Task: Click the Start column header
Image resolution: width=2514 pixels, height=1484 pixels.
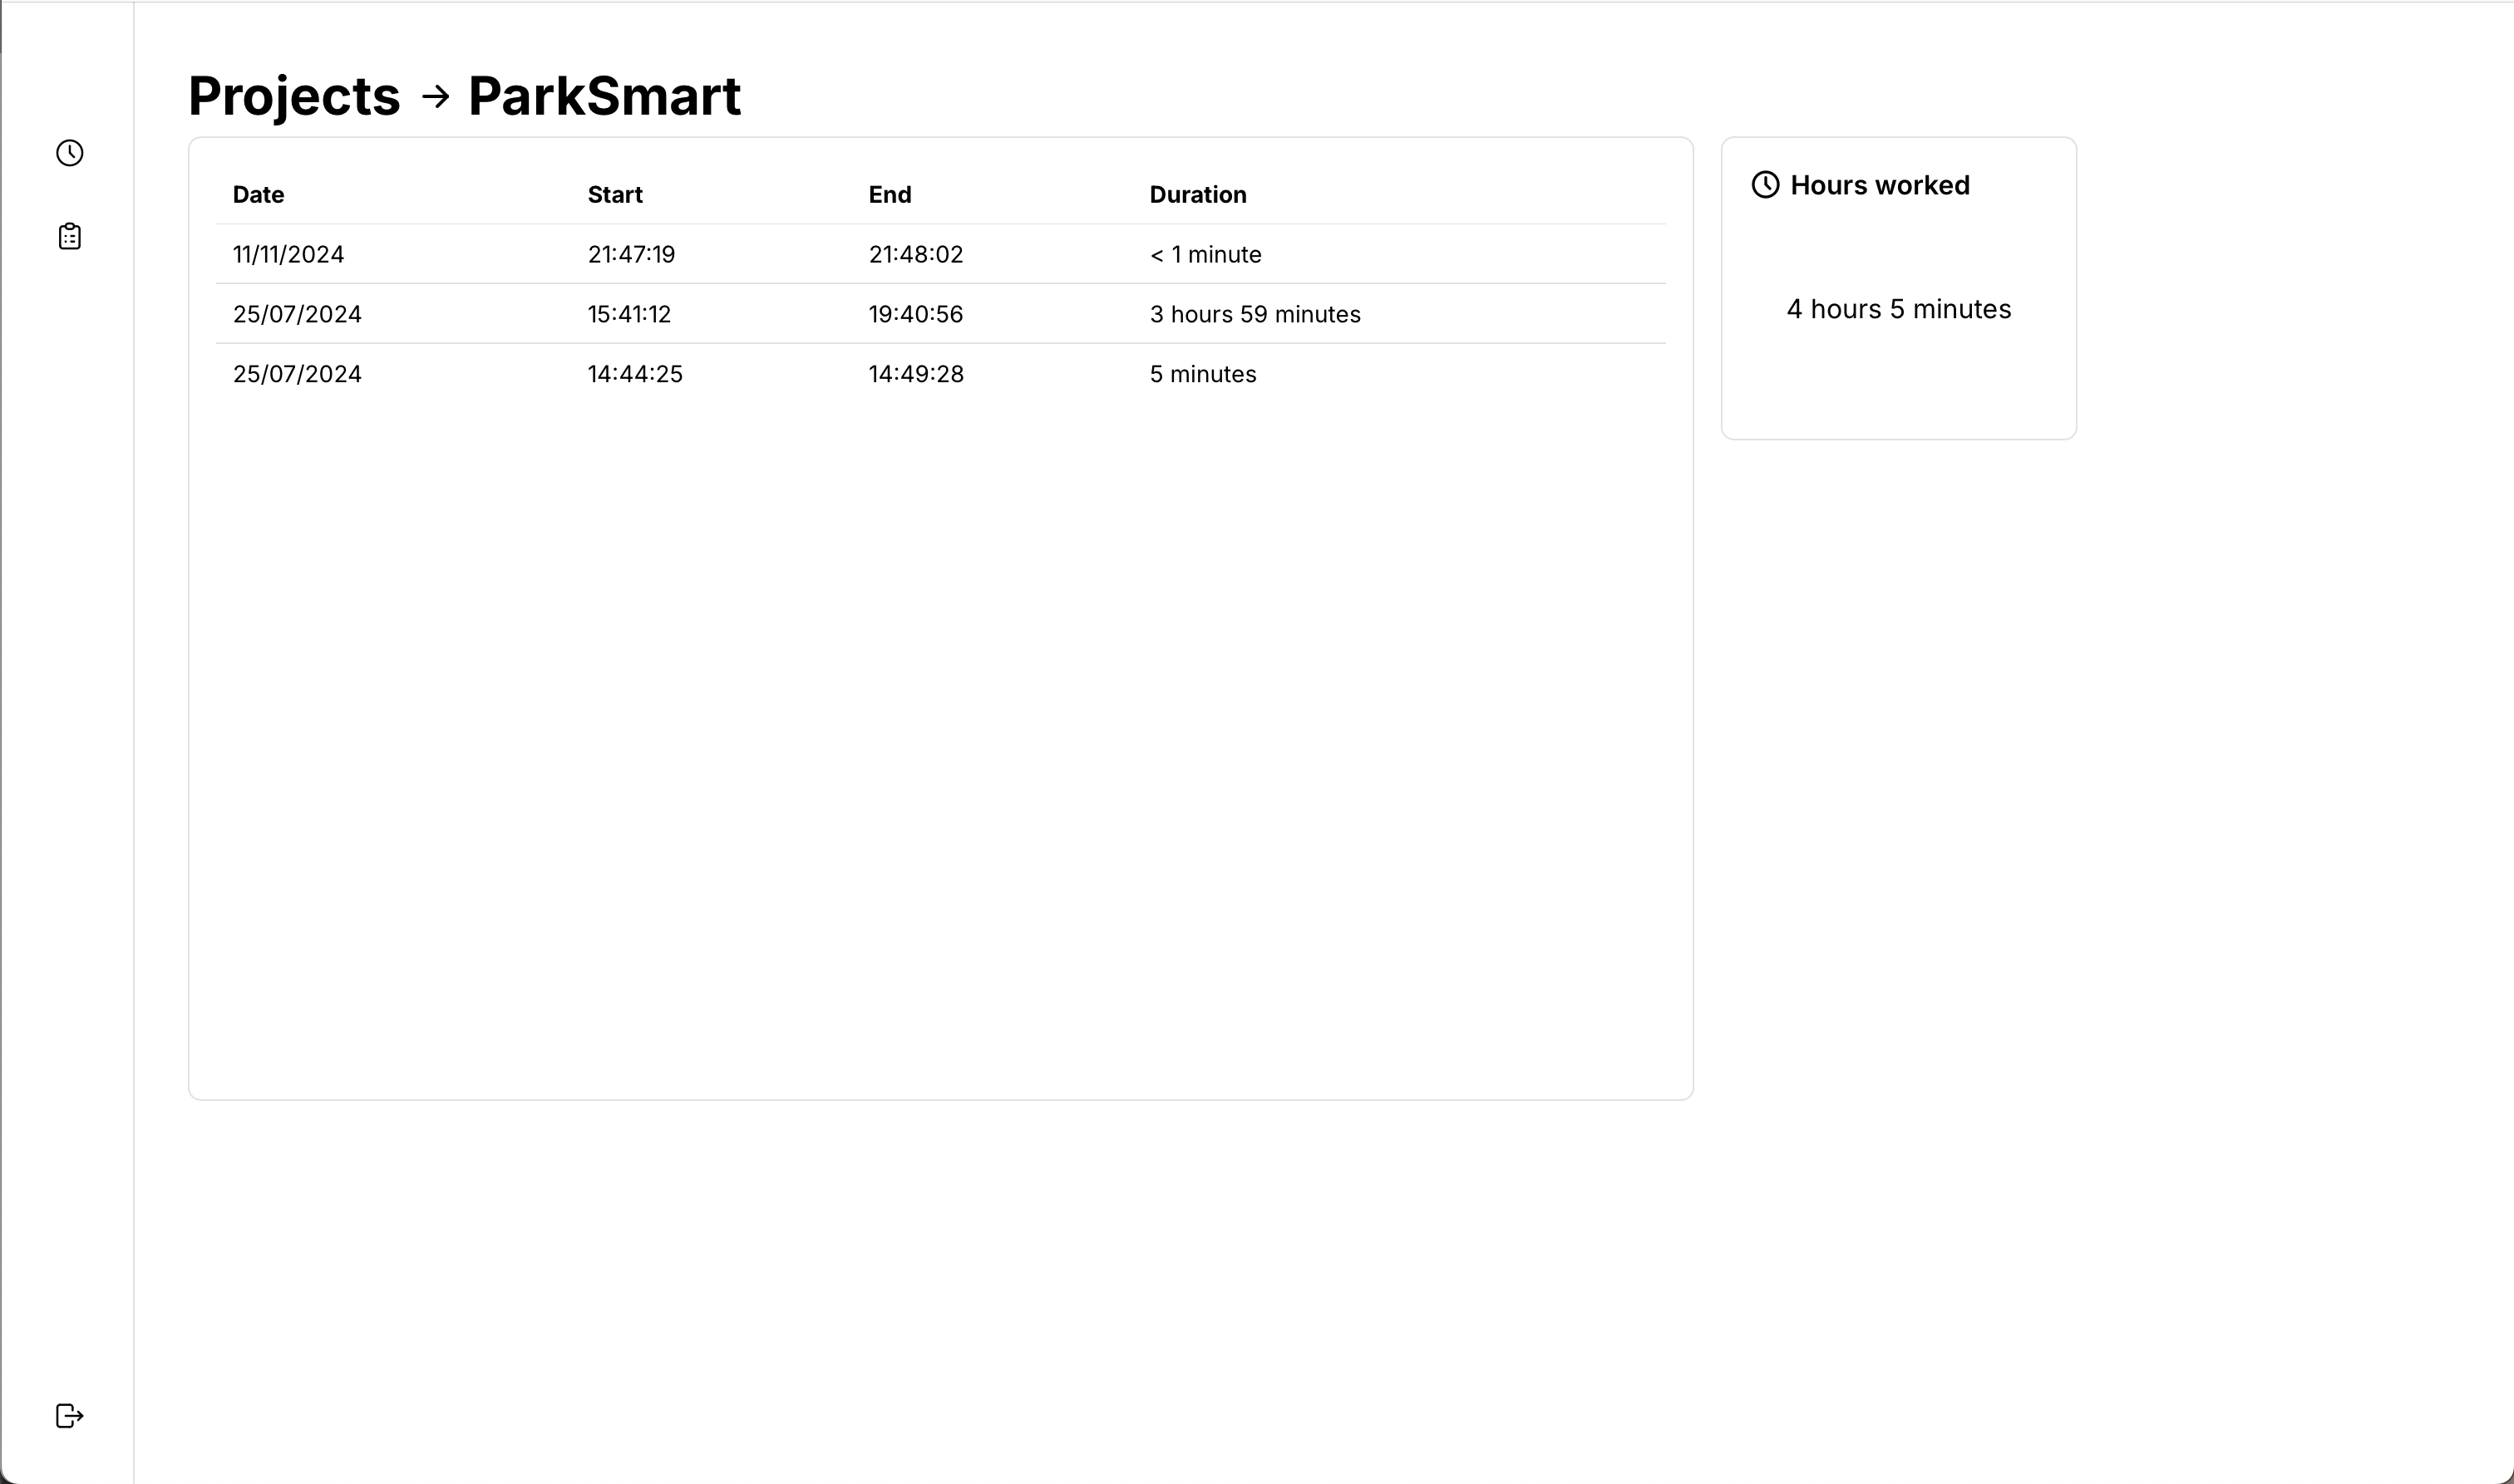Action: coord(614,195)
